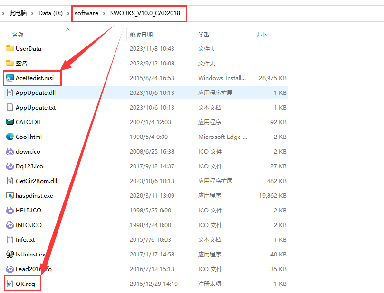Click the INFO.ICO file name

[29, 225]
